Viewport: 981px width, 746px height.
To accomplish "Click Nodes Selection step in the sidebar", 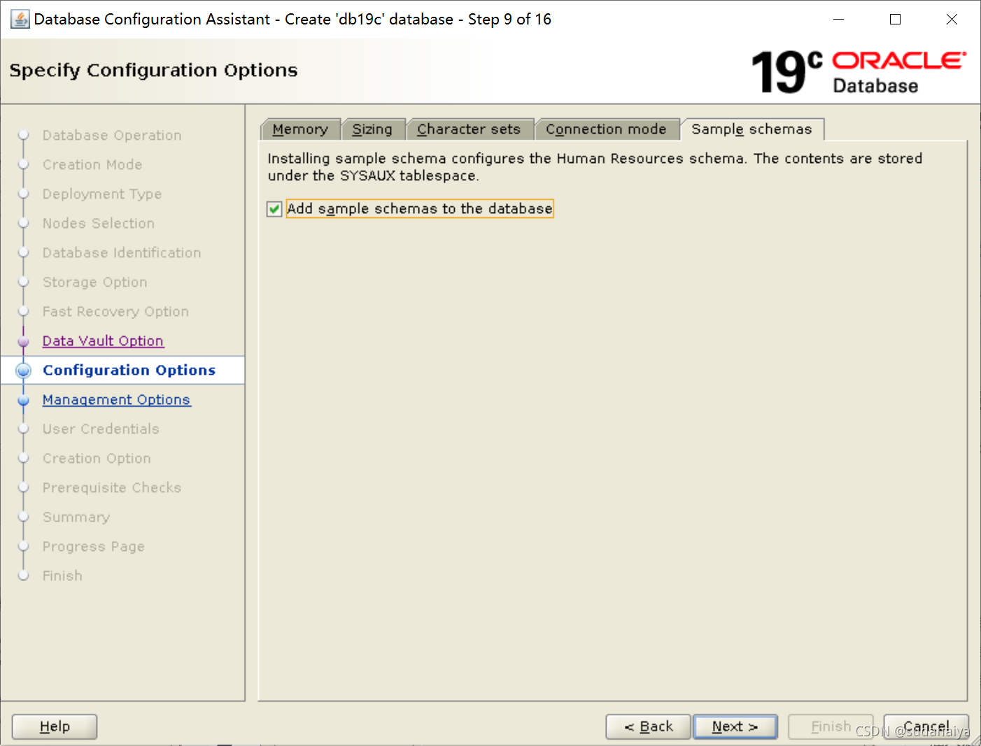I will pyautogui.click(x=99, y=223).
